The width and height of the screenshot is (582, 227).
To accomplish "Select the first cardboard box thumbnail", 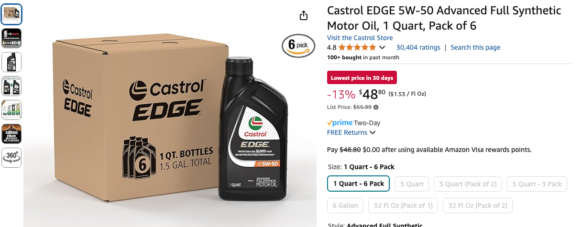I will coord(11,14).
